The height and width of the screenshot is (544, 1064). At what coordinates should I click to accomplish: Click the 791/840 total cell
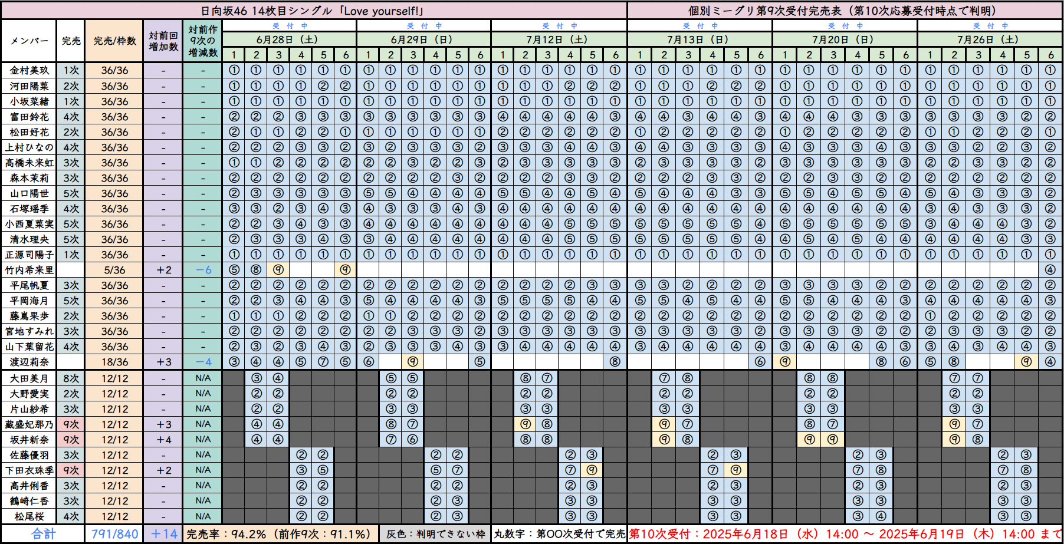(x=114, y=534)
